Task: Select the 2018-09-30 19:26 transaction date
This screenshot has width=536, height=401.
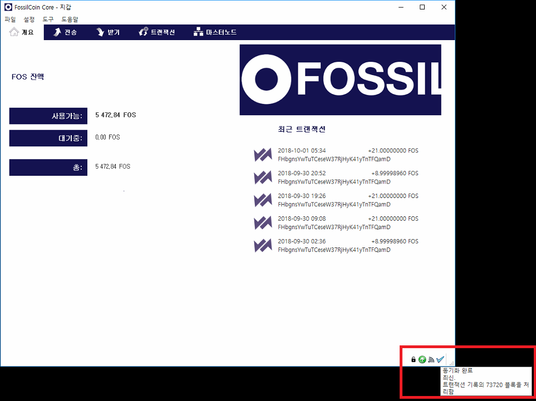Action: click(x=302, y=196)
